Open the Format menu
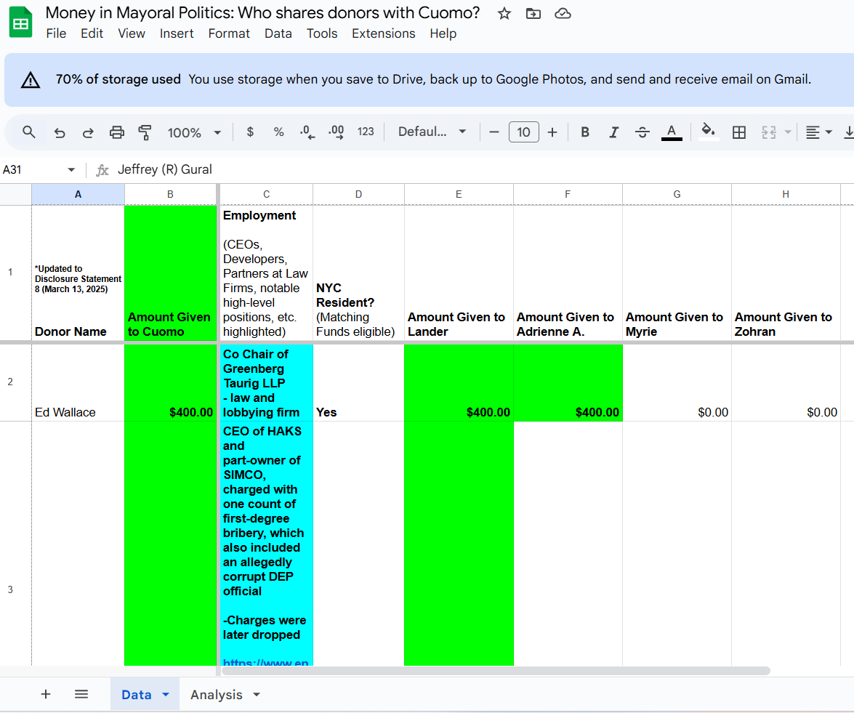The height and width of the screenshot is (713, 854). click(229, 33)
